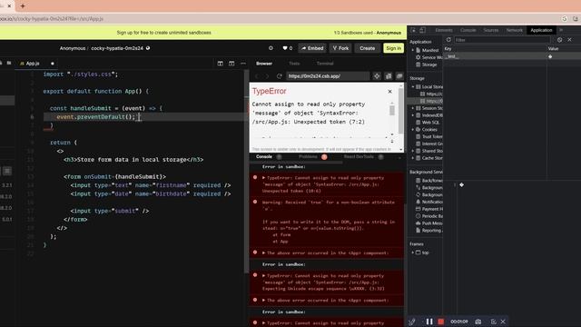Click the storage Filter input
Screen dimensions: 581x327
[x=502, y=40]
